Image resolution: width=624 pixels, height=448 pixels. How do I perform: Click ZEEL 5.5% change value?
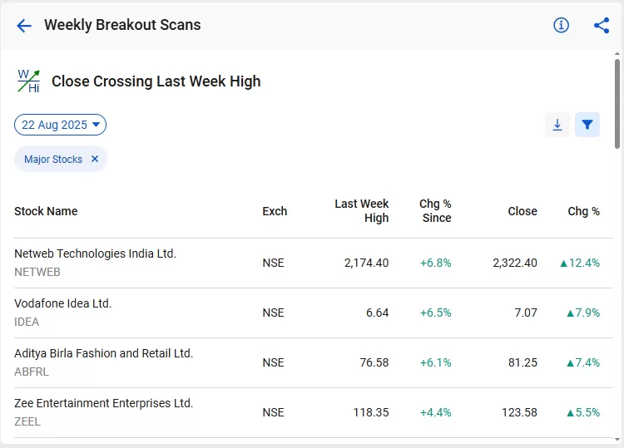(x=583, y=412)
